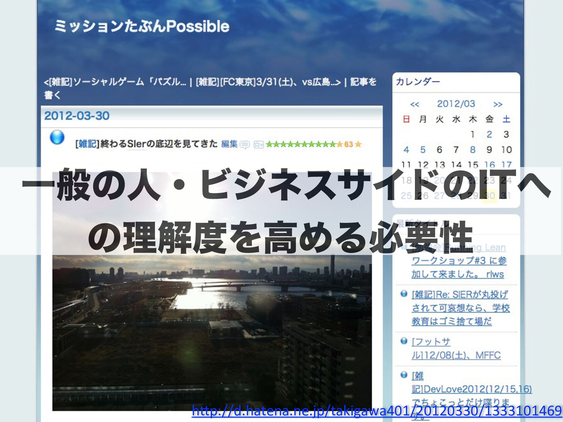This screenshot has width=563, height=422.
Task: Open the [フットサル]12/08(土)、MFFC link
Action: click(456, 348)
